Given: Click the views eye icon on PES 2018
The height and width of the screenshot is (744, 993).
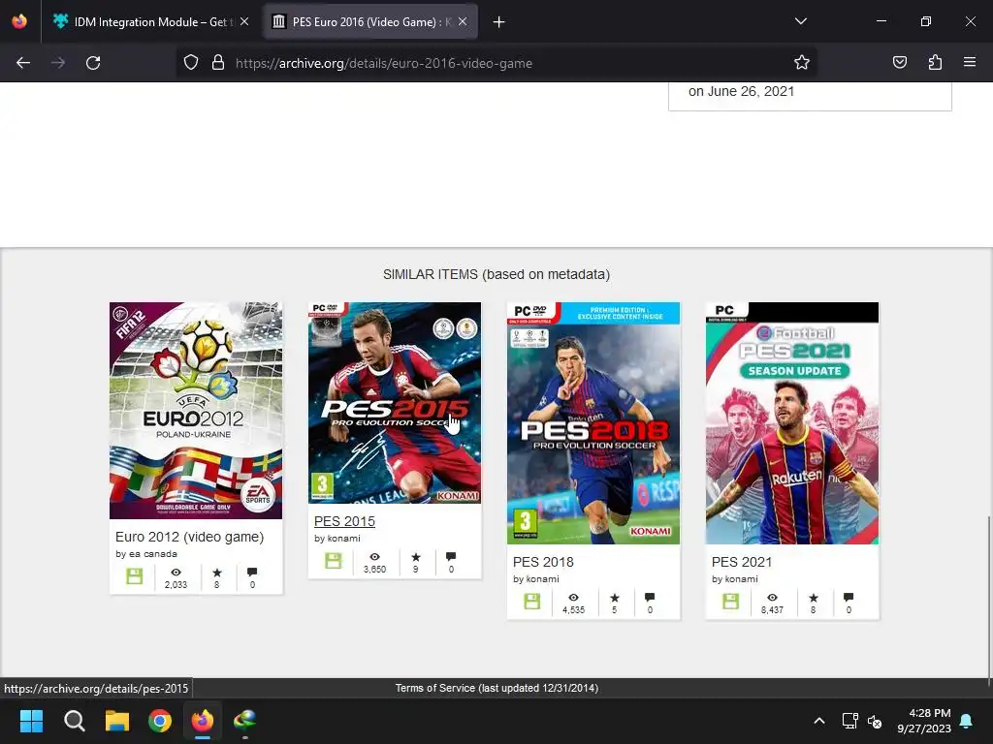Looking at the screenshot, I should point(574,597).
